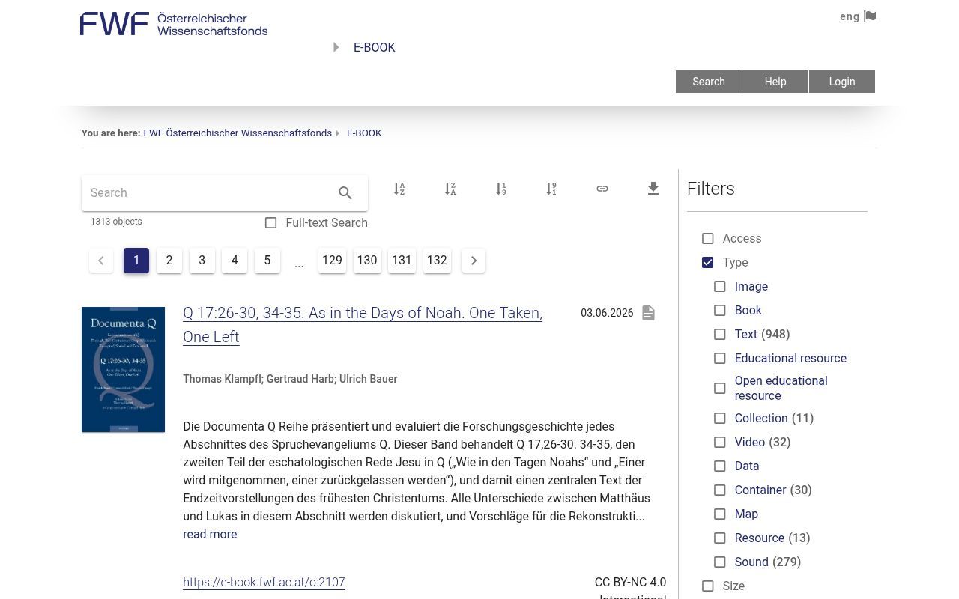Click the document icon beside 03.06.2026
The image size is (959, 599).
[x=649, y=313]
